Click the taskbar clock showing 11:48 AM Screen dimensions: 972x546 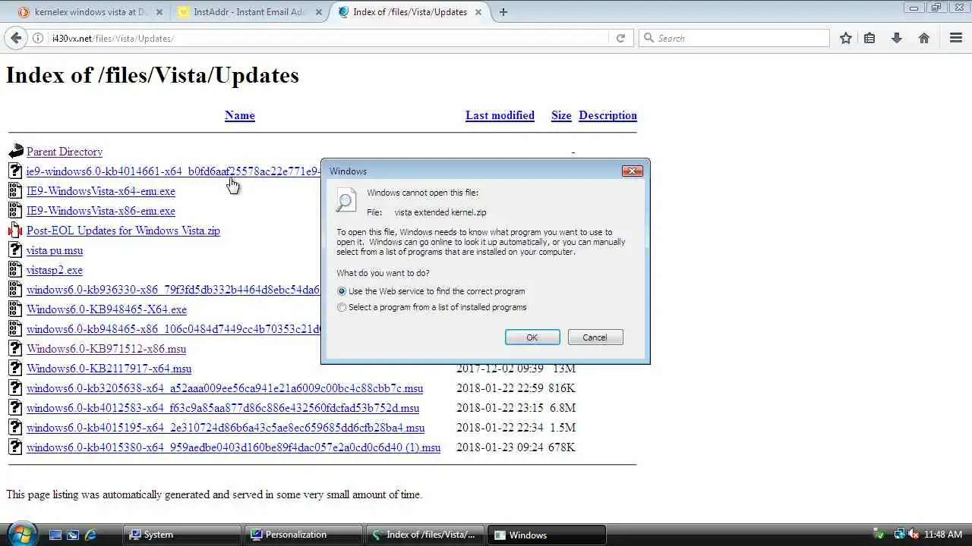coord(943,535)
